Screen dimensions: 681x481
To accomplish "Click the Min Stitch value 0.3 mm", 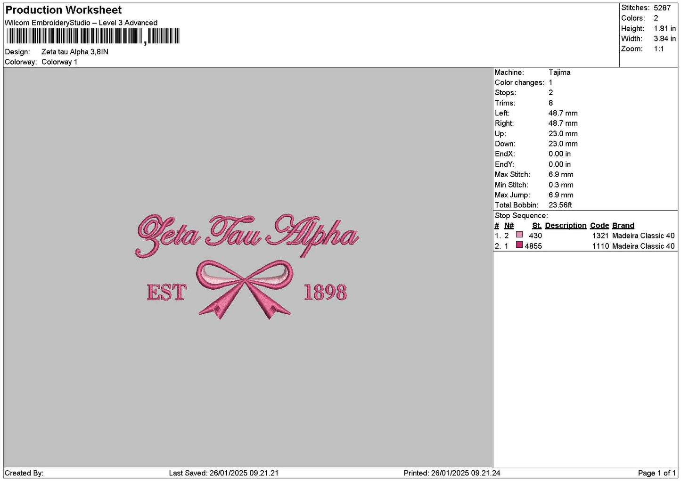I will [561, 185].
